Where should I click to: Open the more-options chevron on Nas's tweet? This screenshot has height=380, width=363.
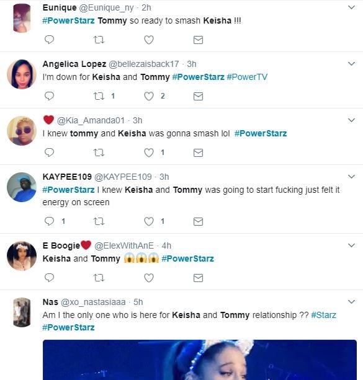click(x=351, y=302)
